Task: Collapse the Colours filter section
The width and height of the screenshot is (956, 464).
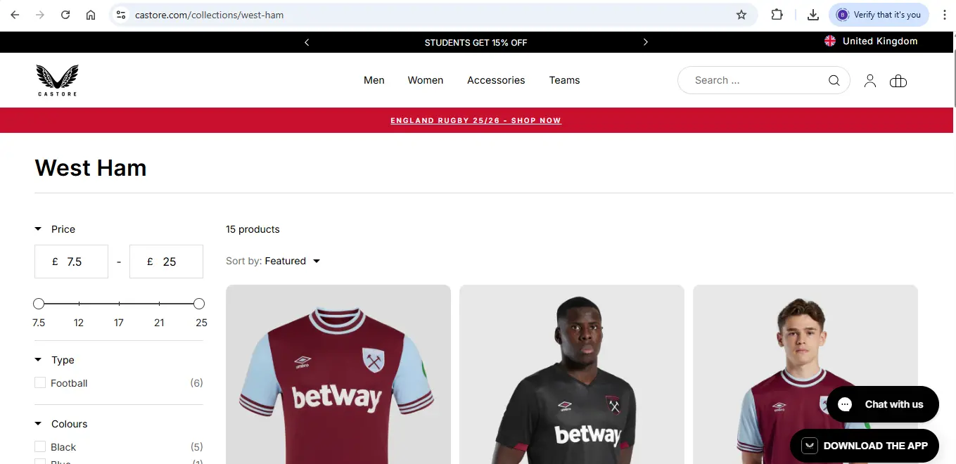Action: [x=38, y=424]
